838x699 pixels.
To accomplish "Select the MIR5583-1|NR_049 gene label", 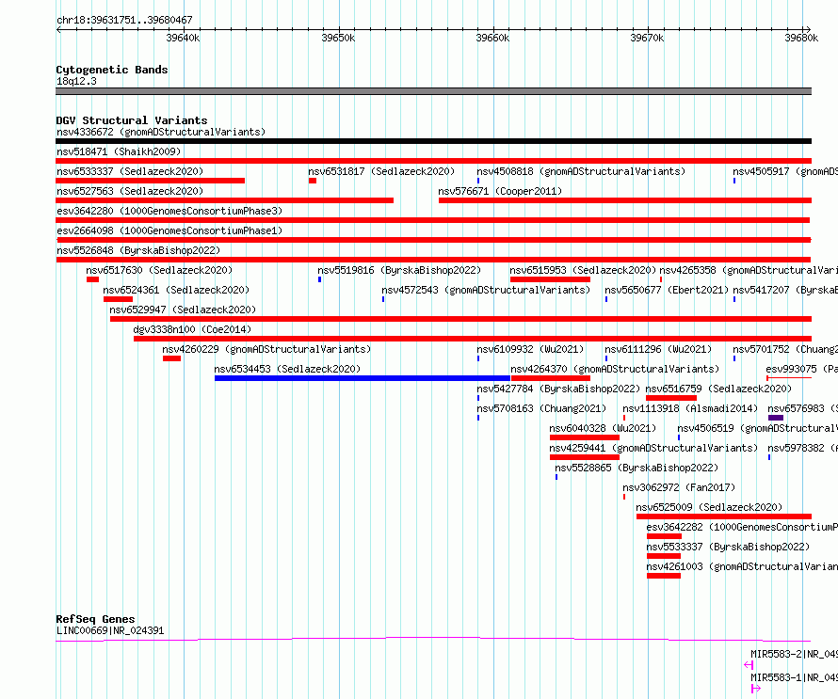I will tap(794, 677).
